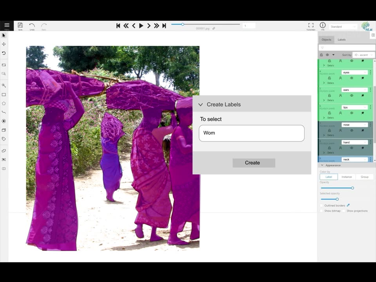Screen dimensions: 376x282
Task: Choose the magic wand AI tool
Action: (4, 85)
